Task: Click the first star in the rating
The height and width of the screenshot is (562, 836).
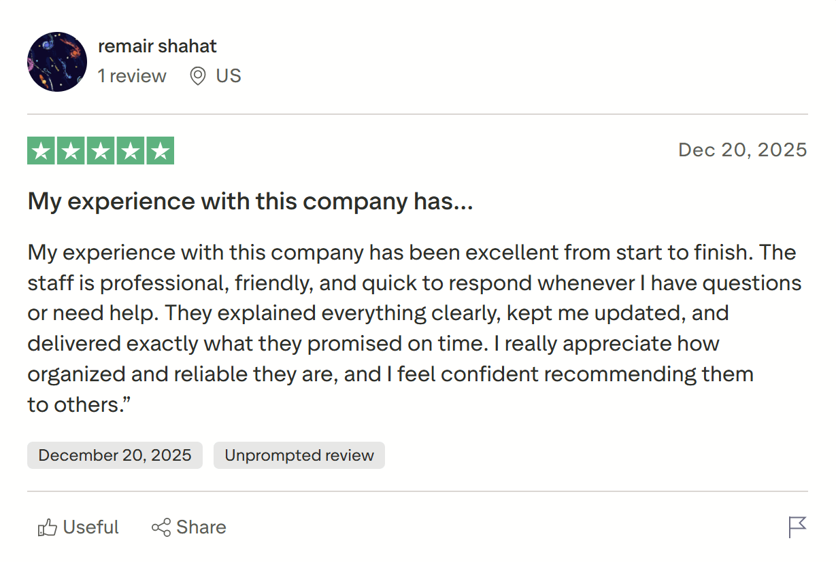Action: 41,151
